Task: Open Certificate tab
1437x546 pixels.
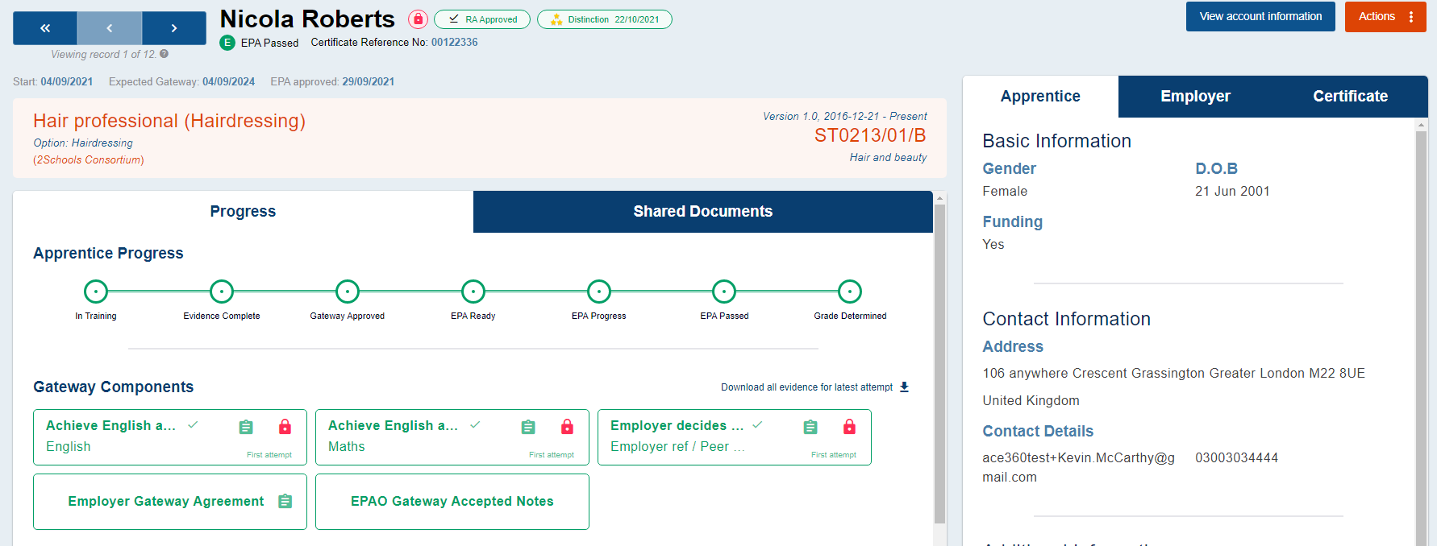Action: [x=1350, y=97]
